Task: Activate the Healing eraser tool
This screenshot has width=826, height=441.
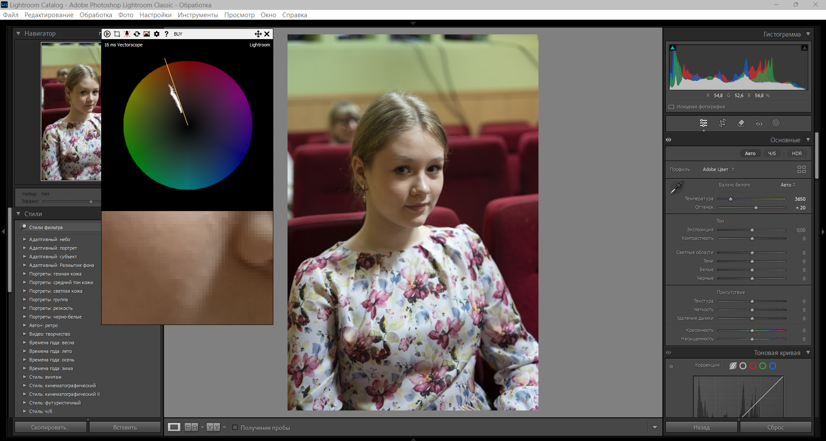Action: pos(741,123)
